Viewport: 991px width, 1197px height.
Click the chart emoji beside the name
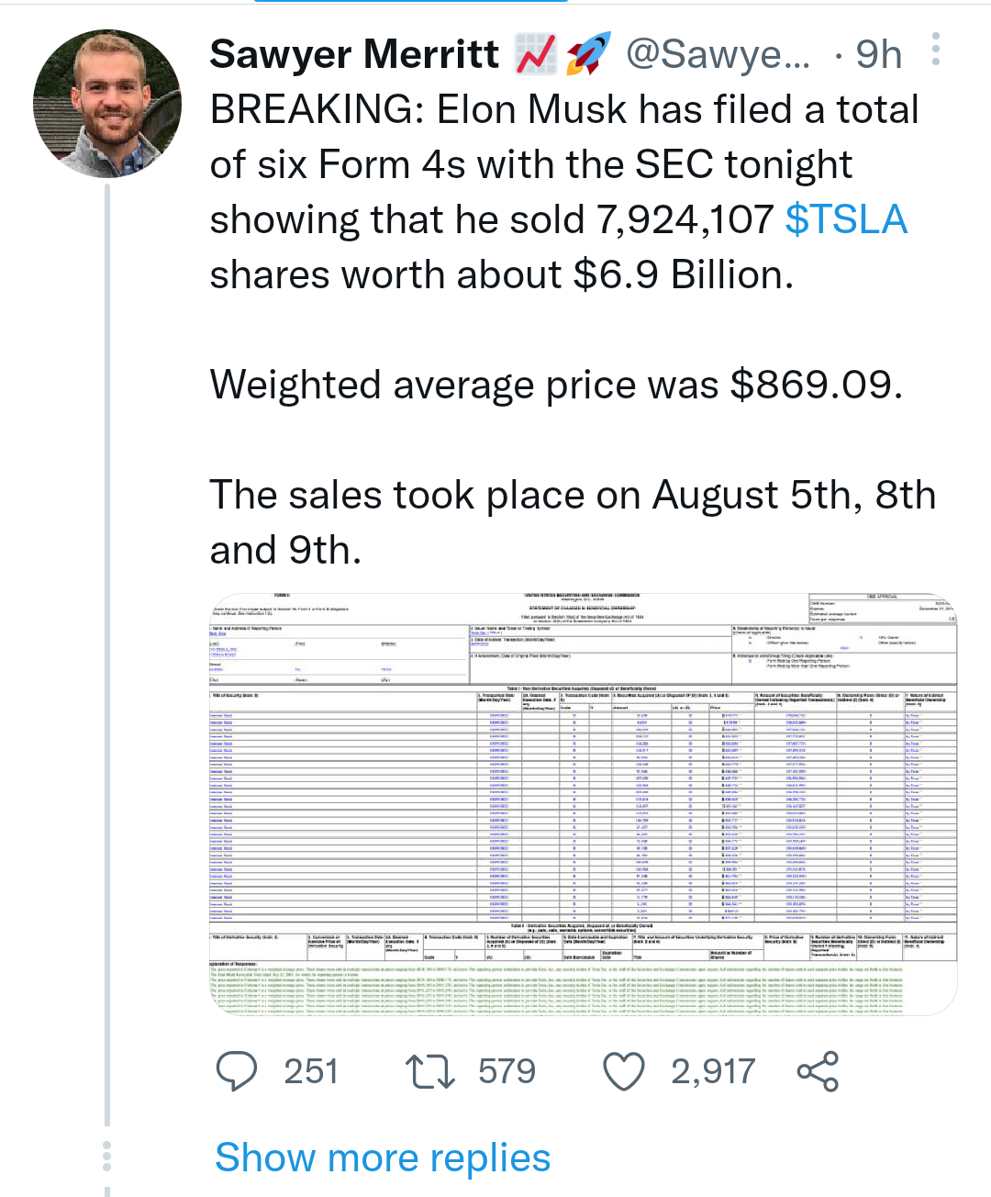pos(535,54)
